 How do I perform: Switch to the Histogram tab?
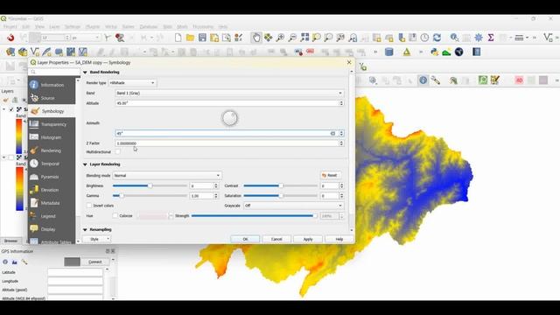pyautogui.click(x=52, y=137)
